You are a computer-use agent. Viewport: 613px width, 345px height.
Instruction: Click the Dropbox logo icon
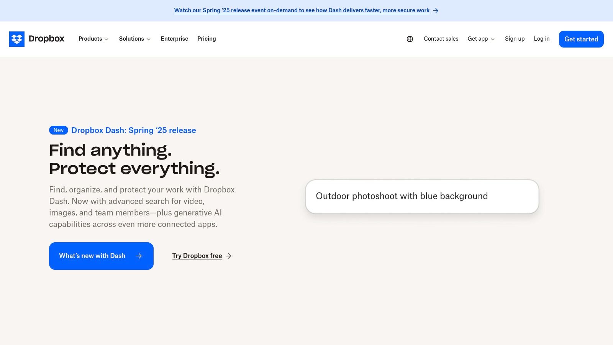17,39
